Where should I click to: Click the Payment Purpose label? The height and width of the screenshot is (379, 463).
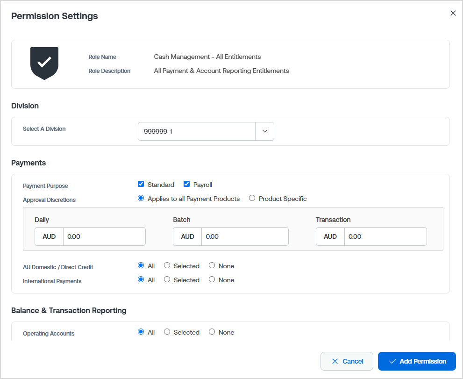(x=45, y=186)
